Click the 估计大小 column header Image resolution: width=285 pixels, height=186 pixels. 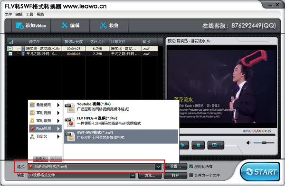[x=97, y=42]
